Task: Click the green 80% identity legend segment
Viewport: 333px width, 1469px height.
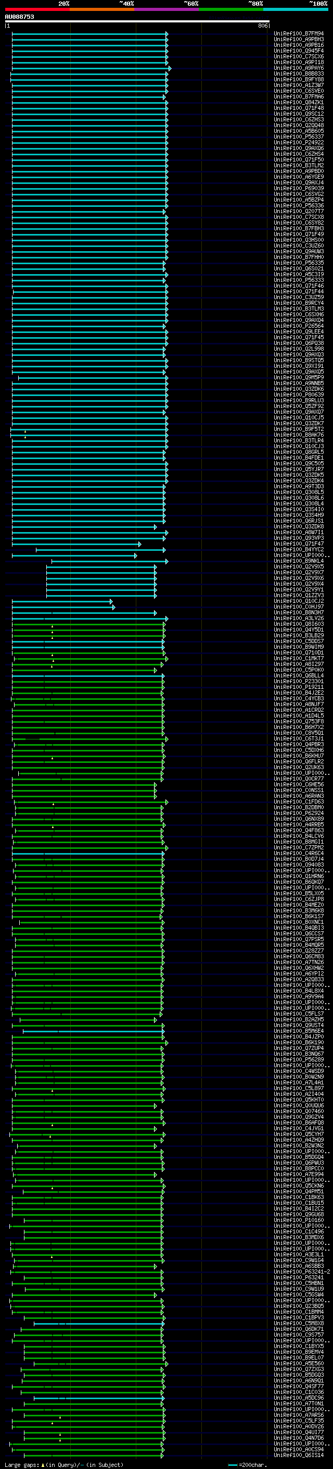Action: coord(231,9)
